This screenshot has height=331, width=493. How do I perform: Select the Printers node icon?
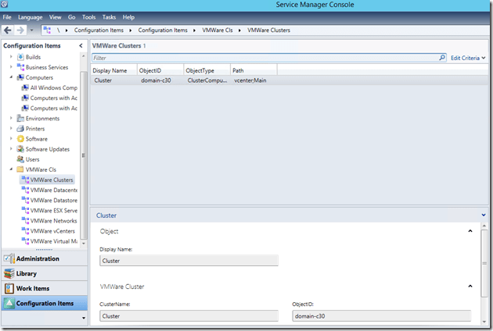point(20,129)
